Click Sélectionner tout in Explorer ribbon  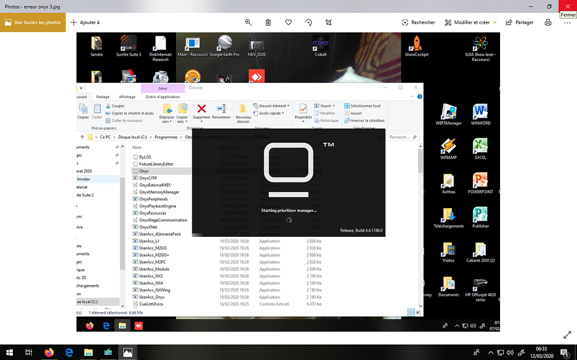(x=362, y=105)
